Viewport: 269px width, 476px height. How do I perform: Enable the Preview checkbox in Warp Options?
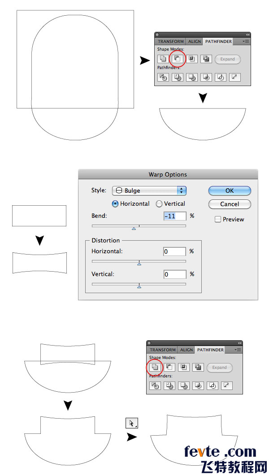pyautogui.click(x=218, y=220)
